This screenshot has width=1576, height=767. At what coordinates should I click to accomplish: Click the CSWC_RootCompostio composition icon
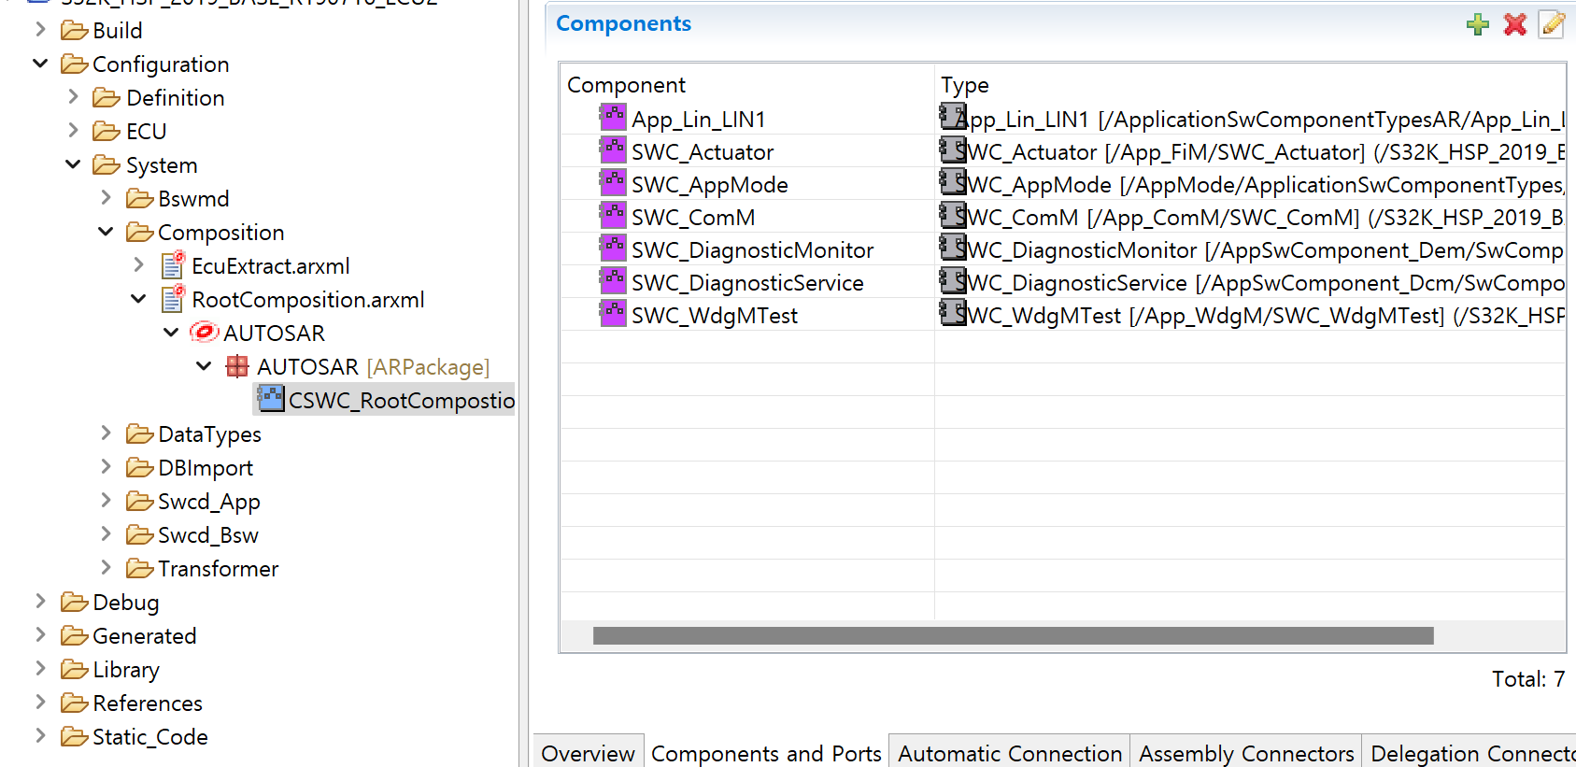(271, 399)
